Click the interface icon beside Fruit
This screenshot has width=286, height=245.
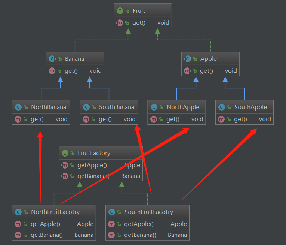(x=120, y=11)
